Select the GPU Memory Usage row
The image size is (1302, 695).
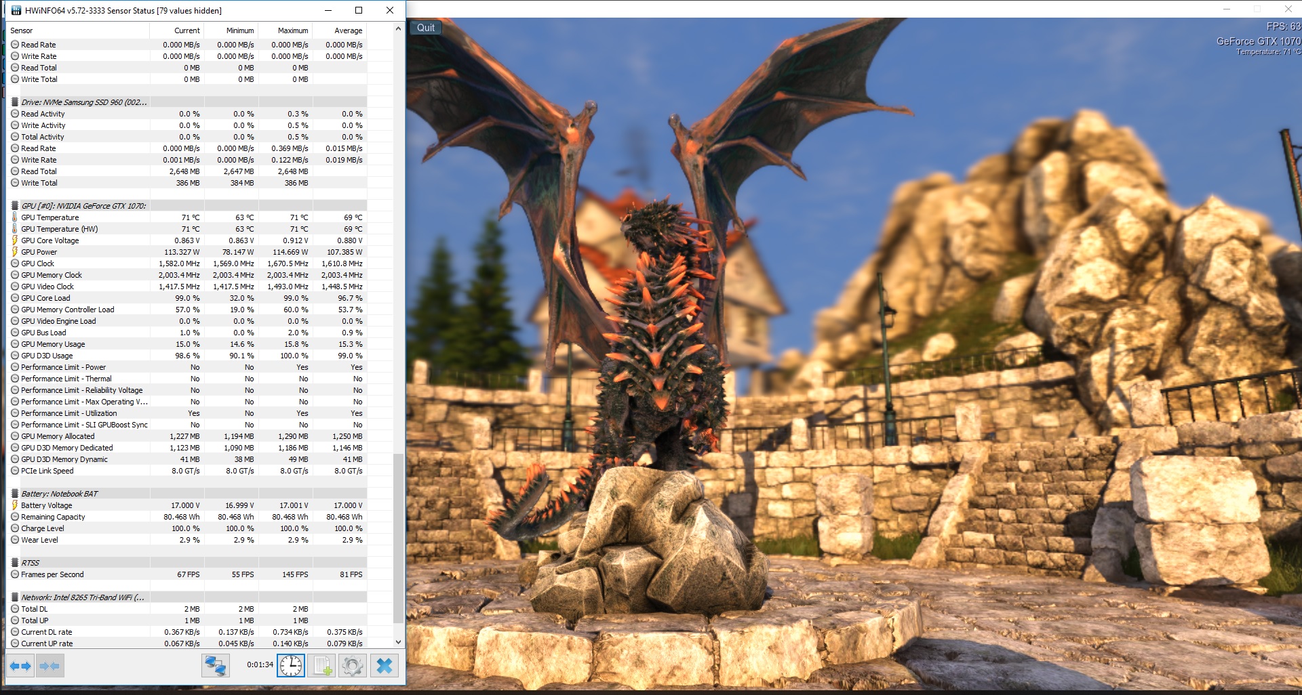[x=187, y=344]
